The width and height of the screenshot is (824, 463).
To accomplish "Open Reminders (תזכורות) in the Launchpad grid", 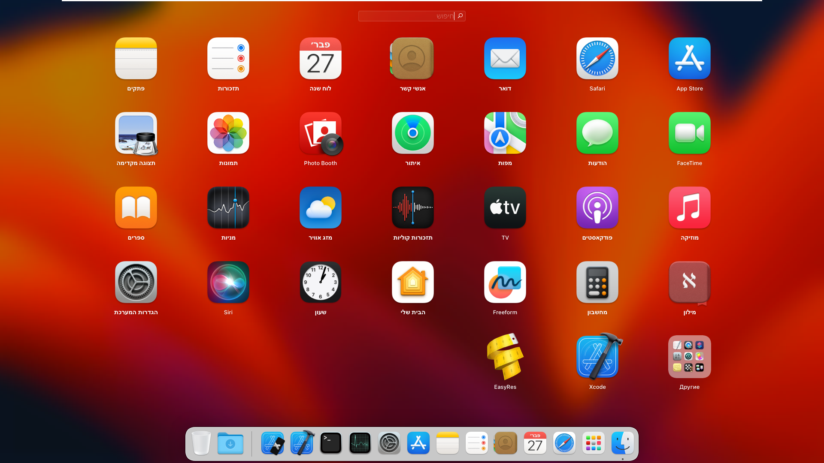I will tap(228, 58).
